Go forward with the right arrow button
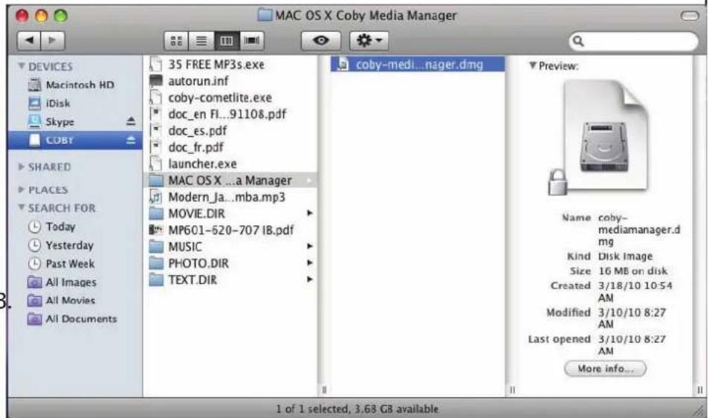Screen dimensions: 709x418 53,41
